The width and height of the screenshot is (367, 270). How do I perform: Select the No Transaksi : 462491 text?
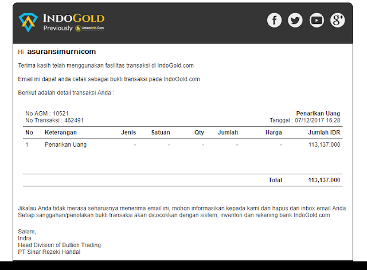click(54, 120)
